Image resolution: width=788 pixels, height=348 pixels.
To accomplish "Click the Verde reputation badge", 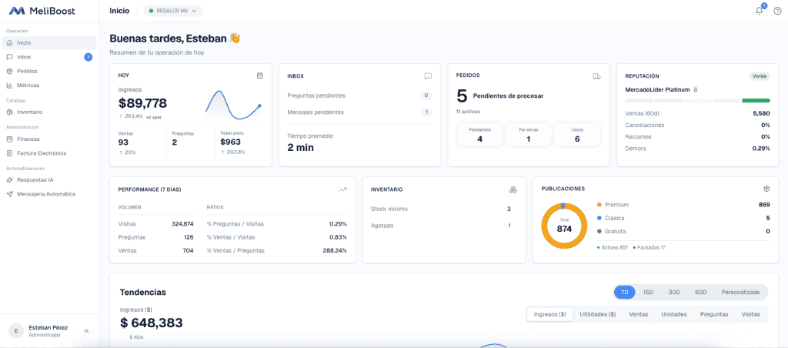I will point(760,76).
